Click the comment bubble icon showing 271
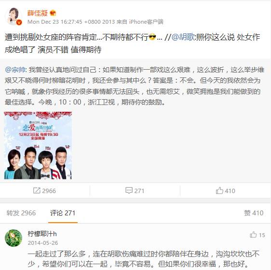Viewport: 271px width, 270px height. coord(129,191)
